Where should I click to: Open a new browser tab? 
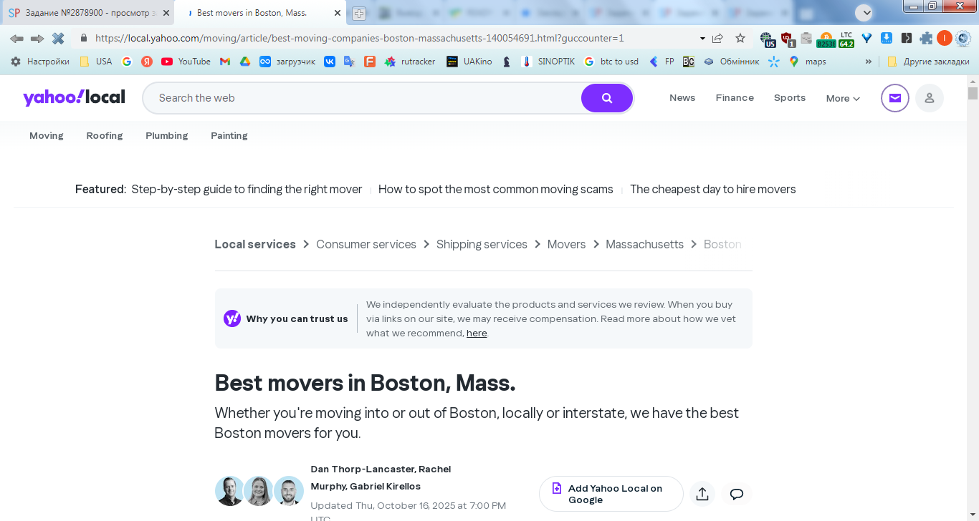point(359,14)
